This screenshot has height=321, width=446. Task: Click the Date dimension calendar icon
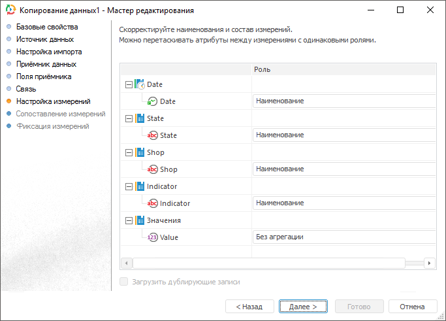pos(139,84)
